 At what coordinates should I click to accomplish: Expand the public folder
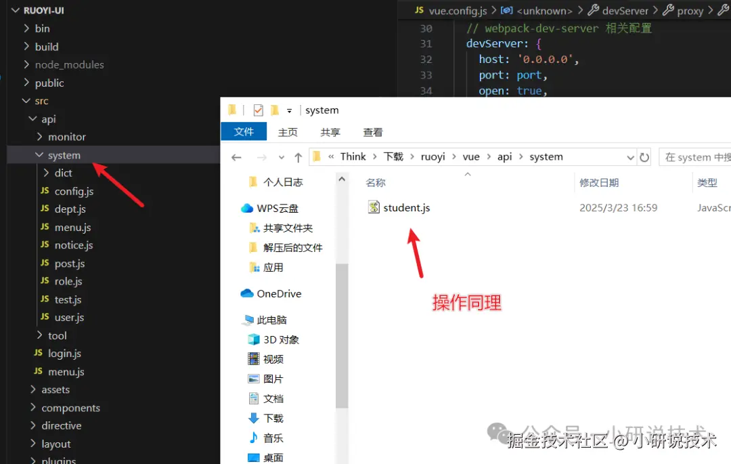coord(26,83)
